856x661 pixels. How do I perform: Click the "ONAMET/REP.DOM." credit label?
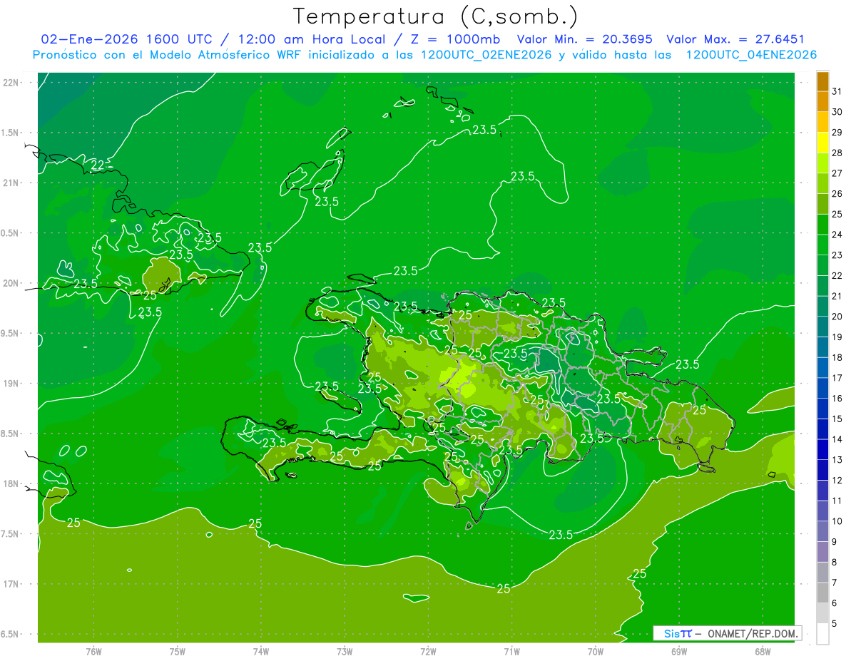pos(752,633)
